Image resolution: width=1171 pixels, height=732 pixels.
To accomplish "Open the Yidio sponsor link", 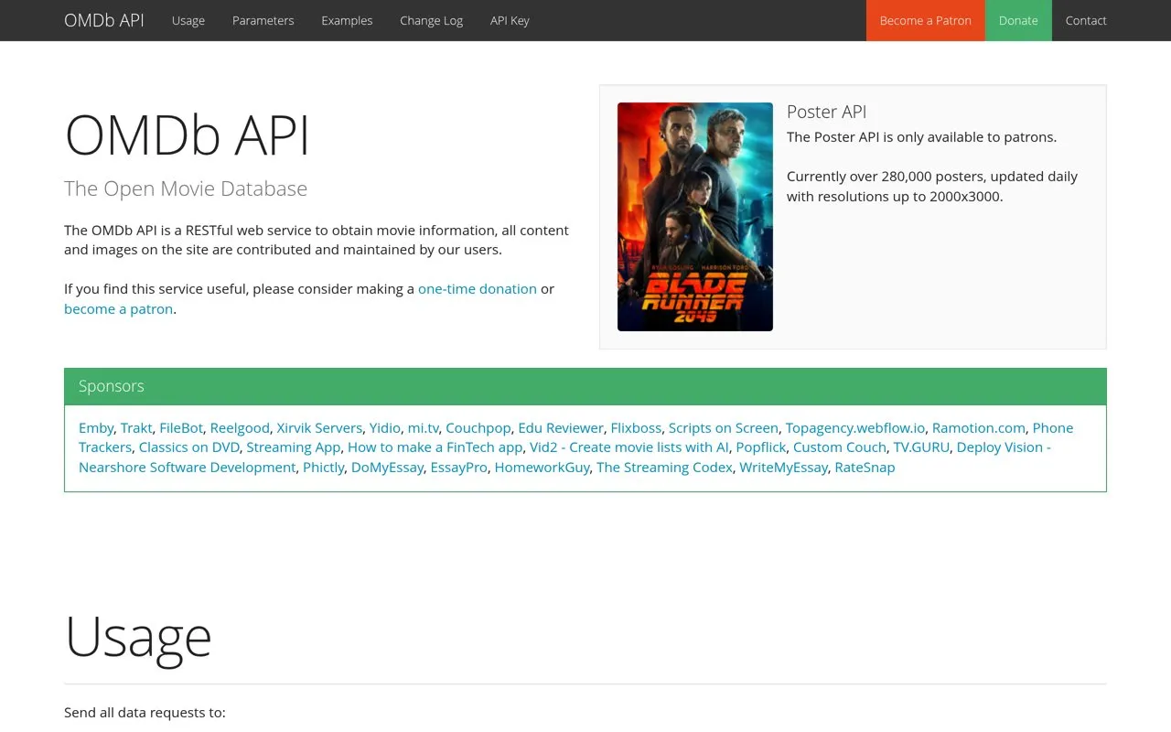I will pyautogui.click(x=385, y=428).
